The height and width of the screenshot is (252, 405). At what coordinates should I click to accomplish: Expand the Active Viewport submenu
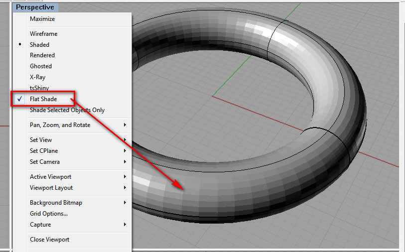click(x=50, y=177)
